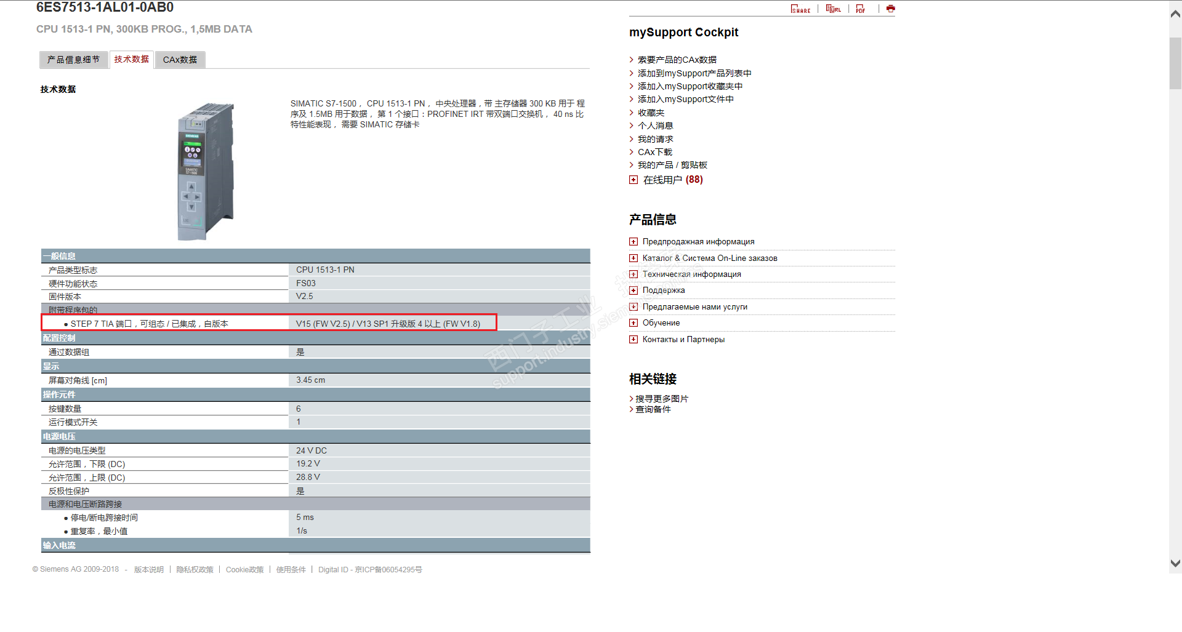Expand Техническая информация
The height and width of the screenshot is (632, 1182).
pos(633,274)
